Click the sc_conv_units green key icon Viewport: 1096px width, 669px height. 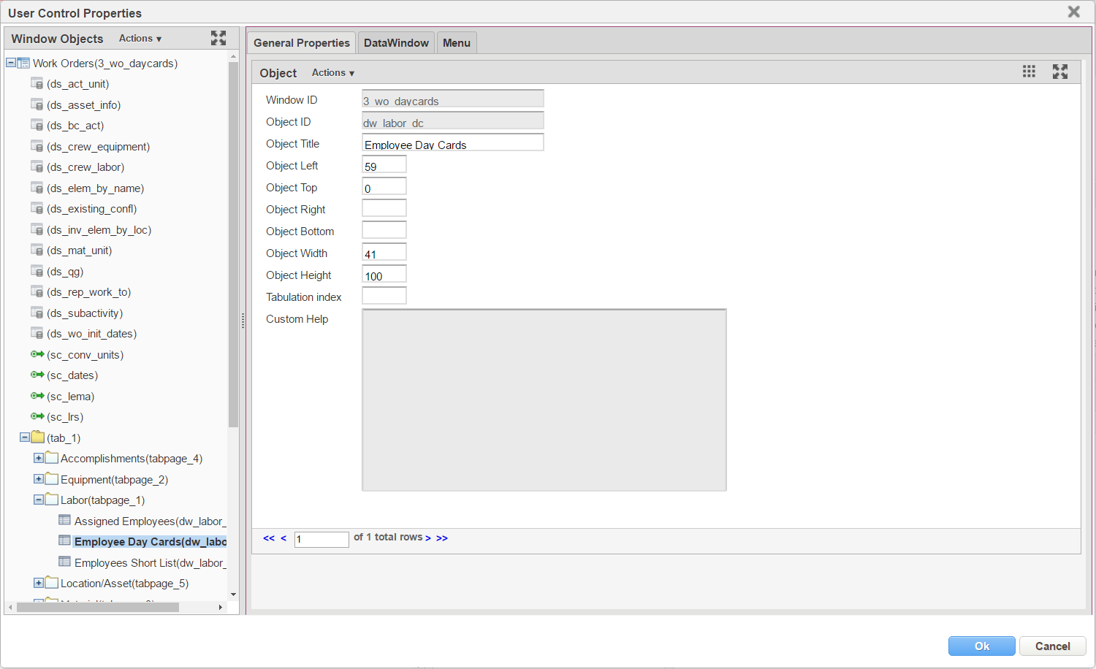click(x=37, y=354)
